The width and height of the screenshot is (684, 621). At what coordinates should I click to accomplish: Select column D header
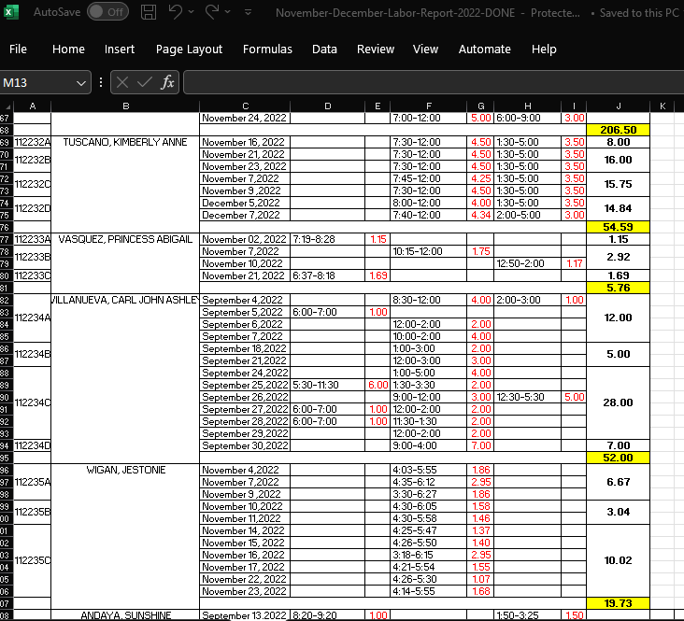click(328, 106)
